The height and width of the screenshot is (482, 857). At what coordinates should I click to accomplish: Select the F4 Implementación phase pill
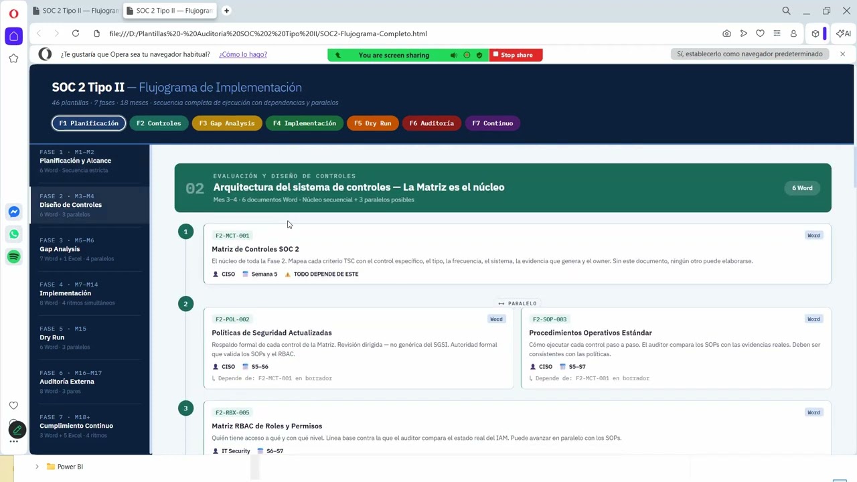pos(305,123)
